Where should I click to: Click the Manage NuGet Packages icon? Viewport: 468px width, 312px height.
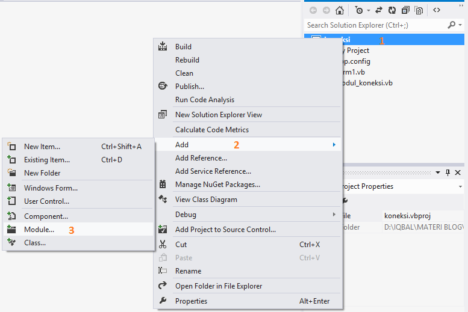click(x=163, y=185)
